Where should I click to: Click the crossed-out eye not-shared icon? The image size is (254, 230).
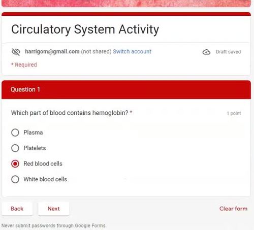click(16, 52)
